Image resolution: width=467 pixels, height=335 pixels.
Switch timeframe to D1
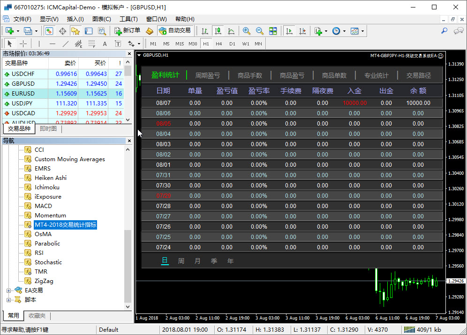pos(232,44)
